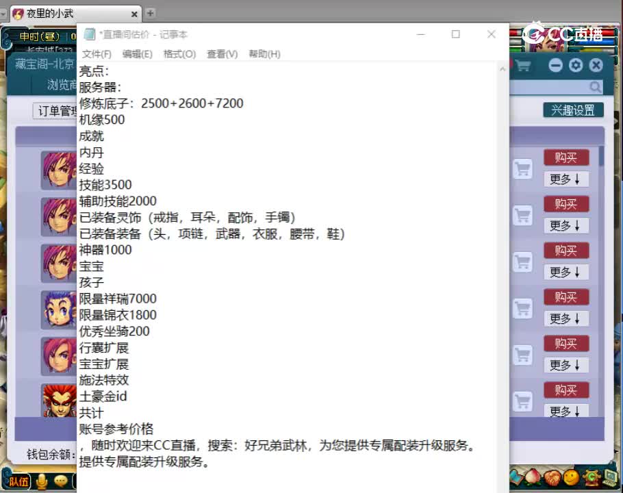This screenshot has width=623, height=493.
Task: Open the 帮助(H) menu in Notepad
Action: (264, 54)
